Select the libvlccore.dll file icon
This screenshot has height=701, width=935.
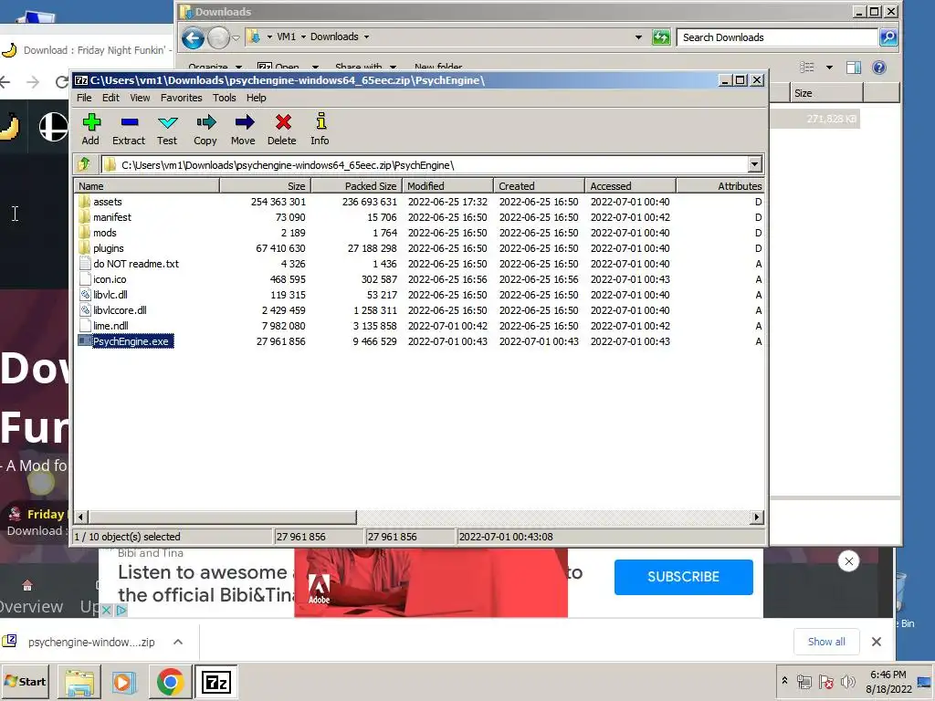pyautogui.click(x=85, y=310)
